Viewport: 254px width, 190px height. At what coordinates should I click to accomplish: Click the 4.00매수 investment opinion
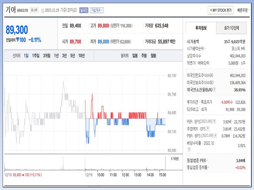[227, 102]
